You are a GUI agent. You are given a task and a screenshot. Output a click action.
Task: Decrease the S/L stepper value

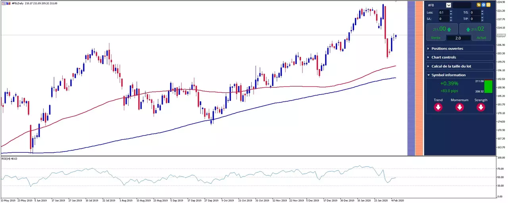click(451, 20)
